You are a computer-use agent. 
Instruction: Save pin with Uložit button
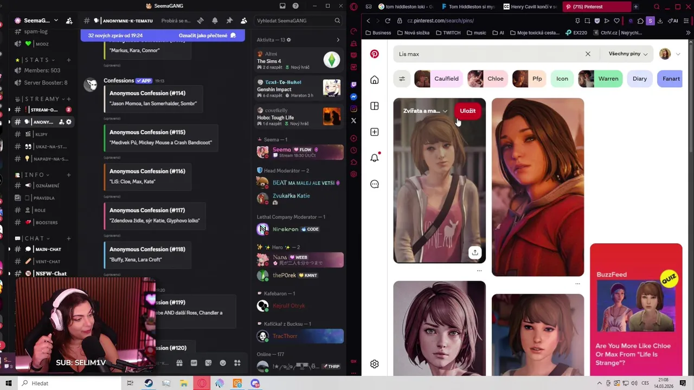467,110
